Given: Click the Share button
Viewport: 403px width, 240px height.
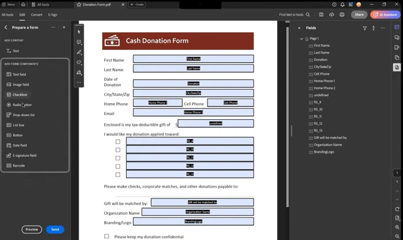Looking at the screenshot, I should (359, 15).
